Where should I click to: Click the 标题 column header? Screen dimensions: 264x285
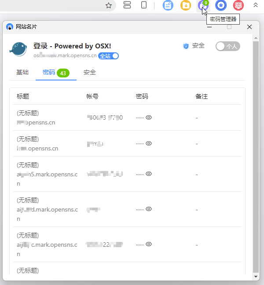click(x=23, y=96)
